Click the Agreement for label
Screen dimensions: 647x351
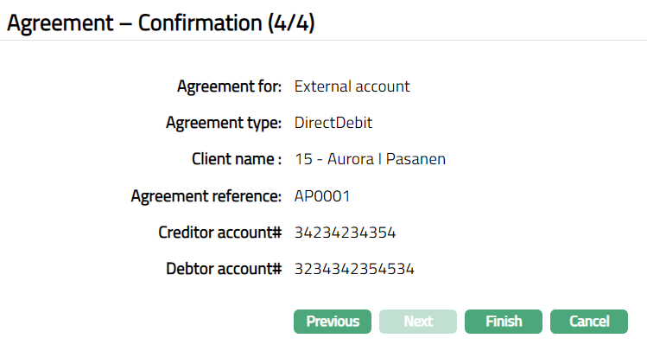tap(229, 86)
